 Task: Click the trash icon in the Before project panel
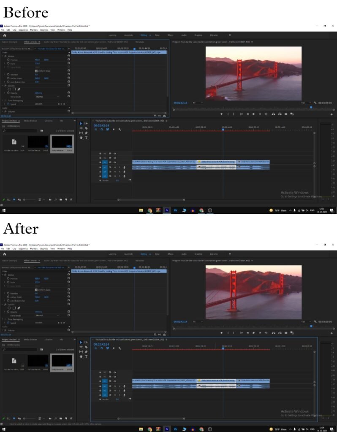(71, 200)
